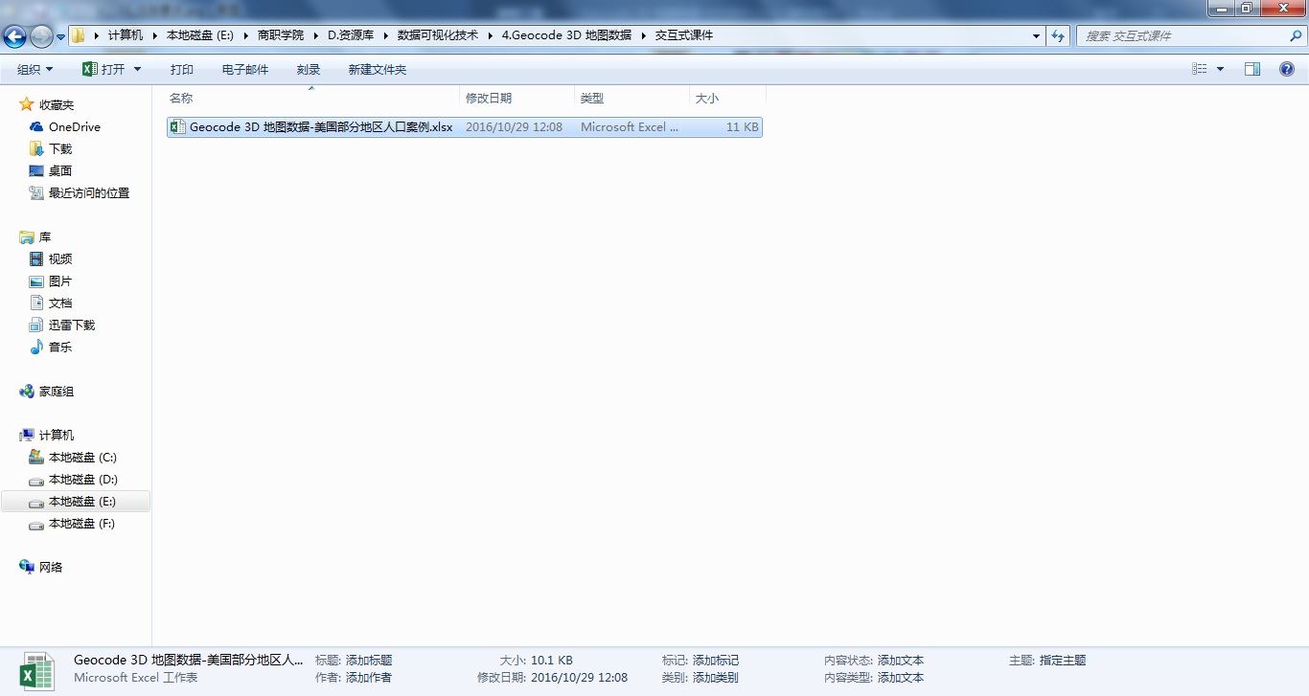Click the magnifier search icon
Screen dimensions: 1309x696
(1296, 35)
